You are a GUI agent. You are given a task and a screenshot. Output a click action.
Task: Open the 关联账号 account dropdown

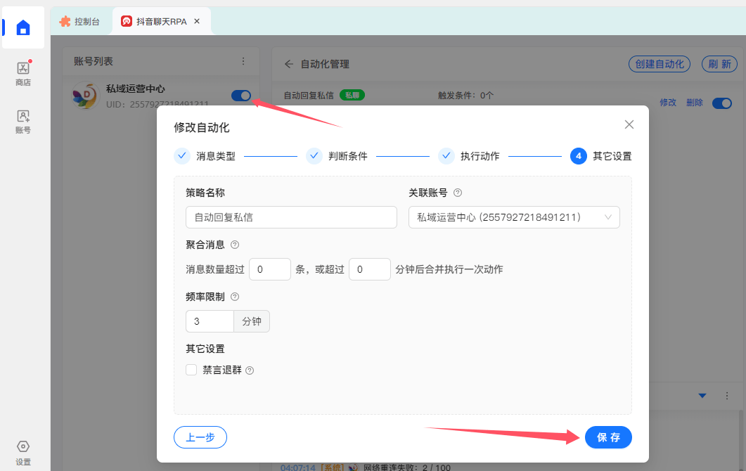[x=514, y=217]
